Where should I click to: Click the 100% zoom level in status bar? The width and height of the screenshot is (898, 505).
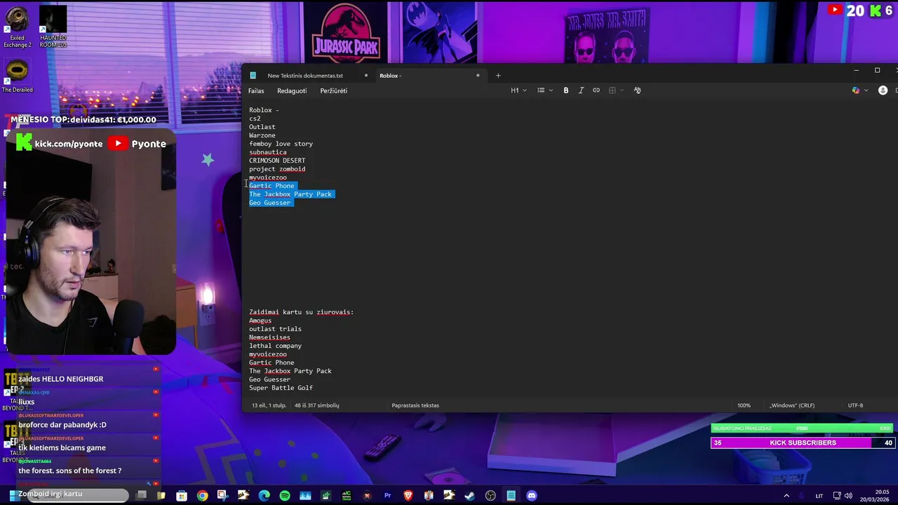tap(744, 405)
